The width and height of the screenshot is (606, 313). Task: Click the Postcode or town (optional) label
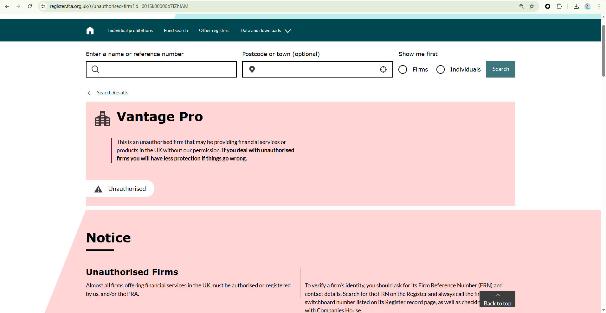pos(281,54)
